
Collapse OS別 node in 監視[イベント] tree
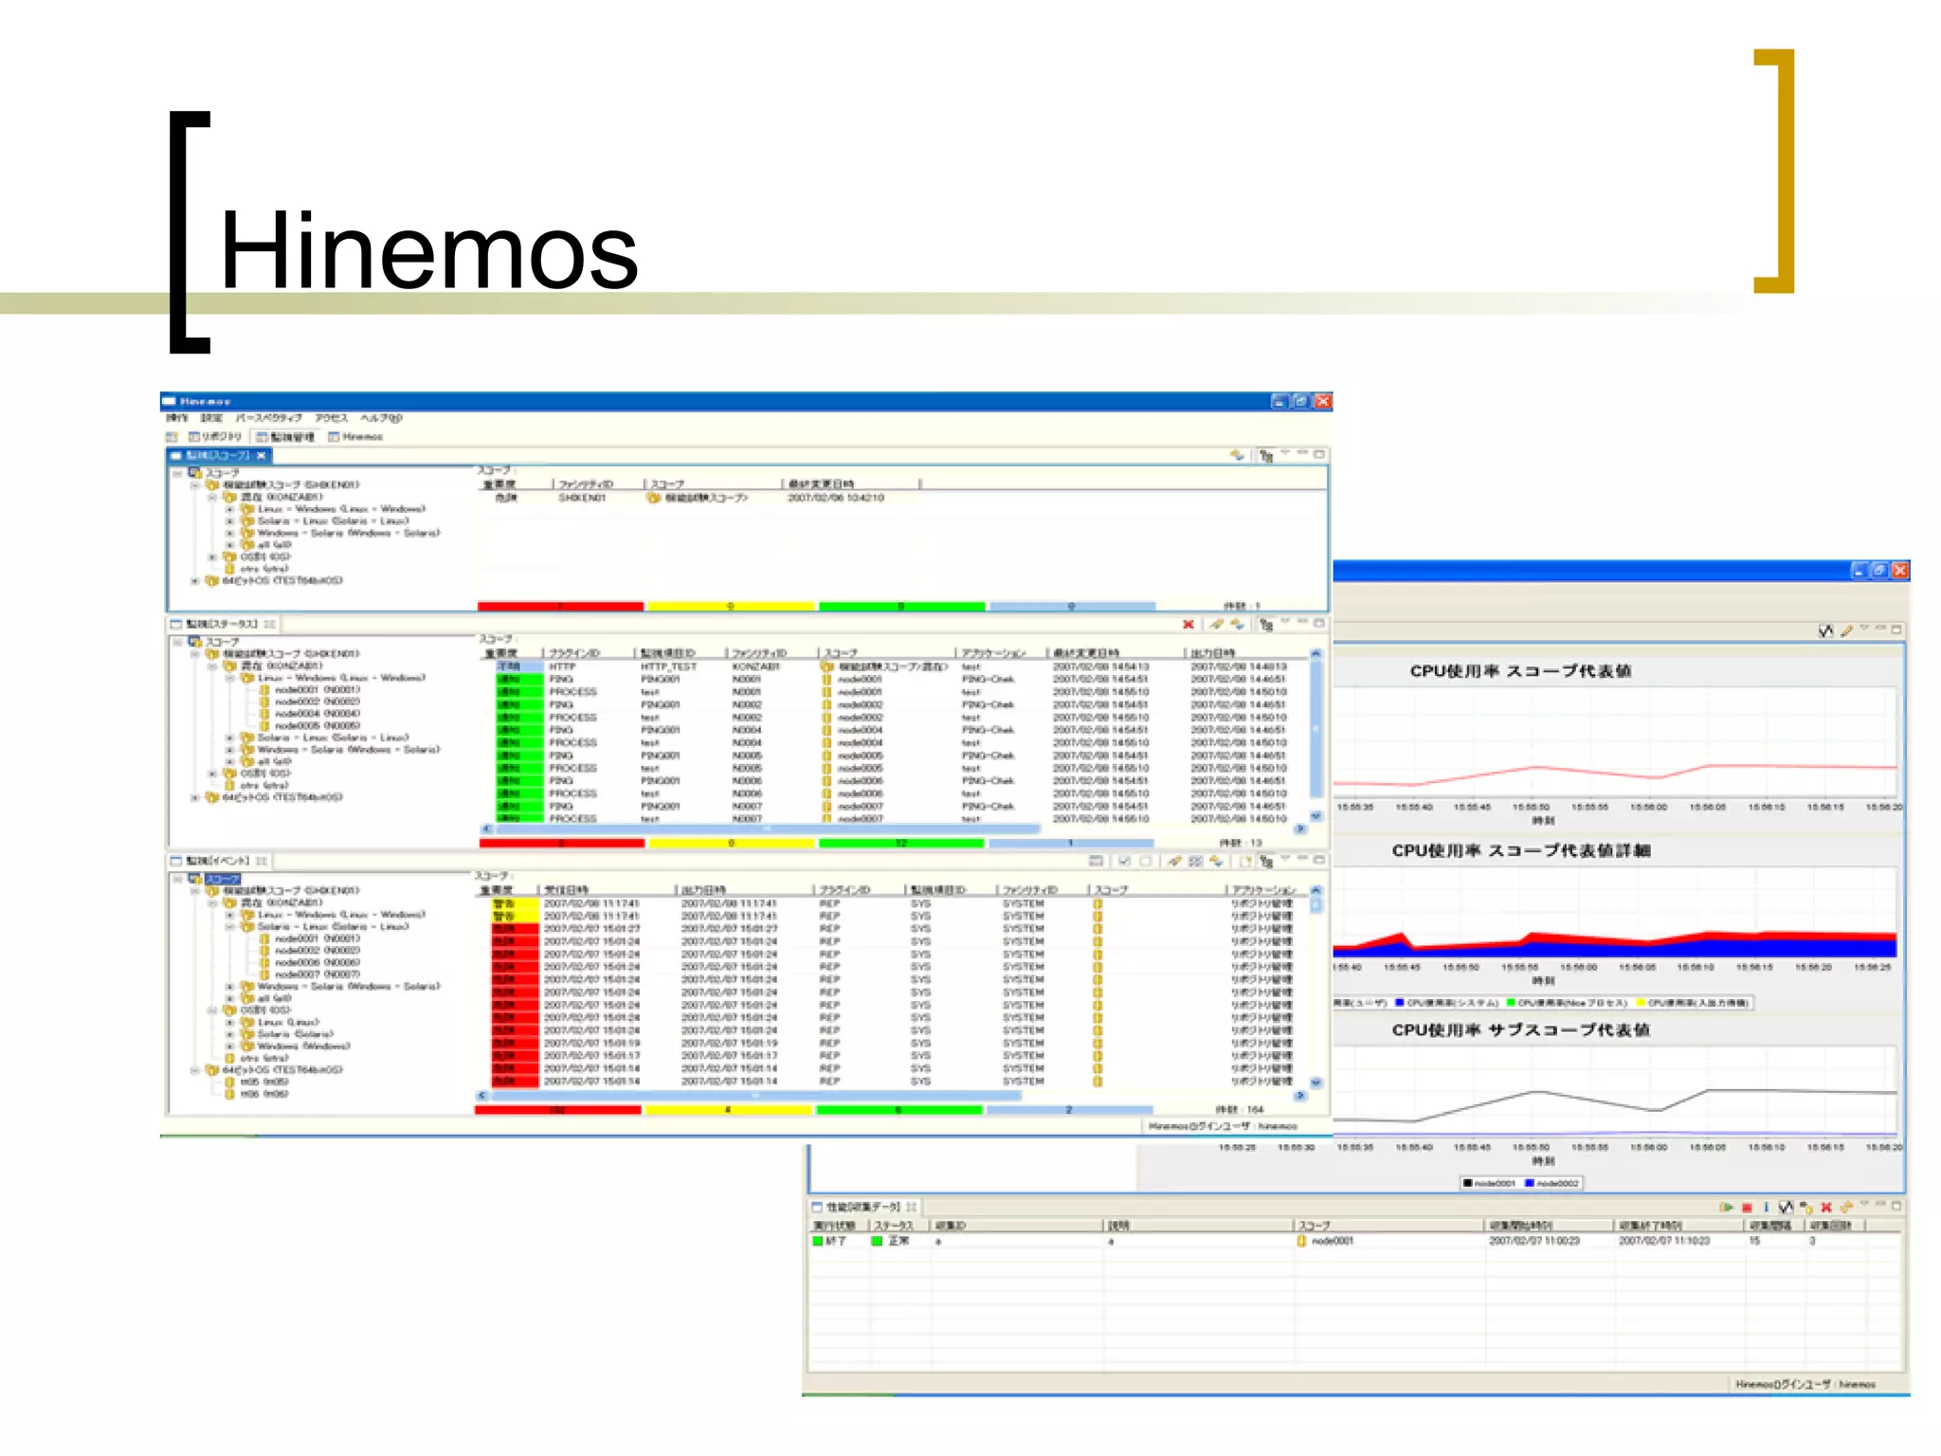pyautogui.click(x=212, y=1010)
